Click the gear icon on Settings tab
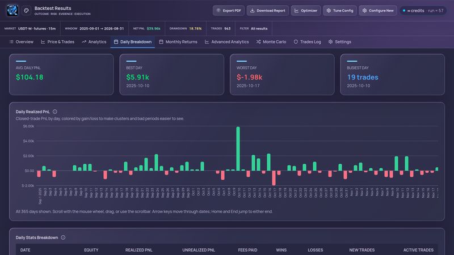 pos(330,41)
